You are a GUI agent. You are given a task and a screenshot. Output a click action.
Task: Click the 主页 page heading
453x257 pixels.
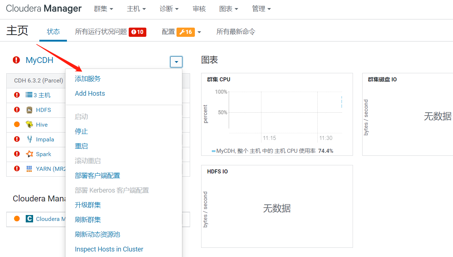pos(17,31)
